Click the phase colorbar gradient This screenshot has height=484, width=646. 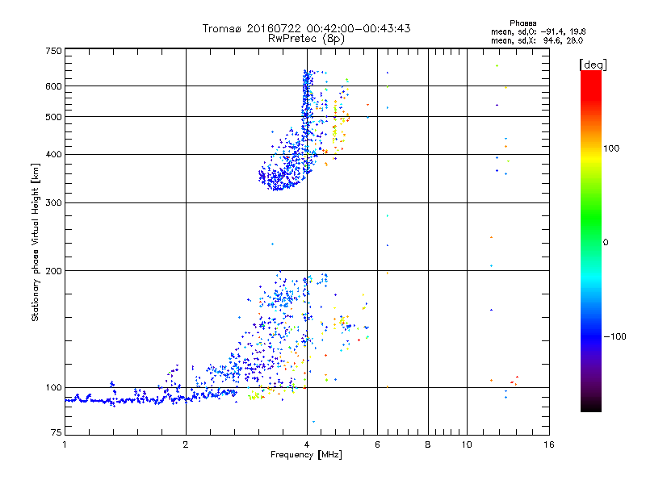tap(591, 240)
